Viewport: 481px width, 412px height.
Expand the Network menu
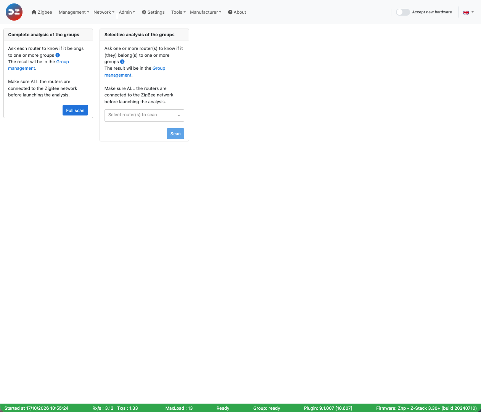(x=104, y=12)
